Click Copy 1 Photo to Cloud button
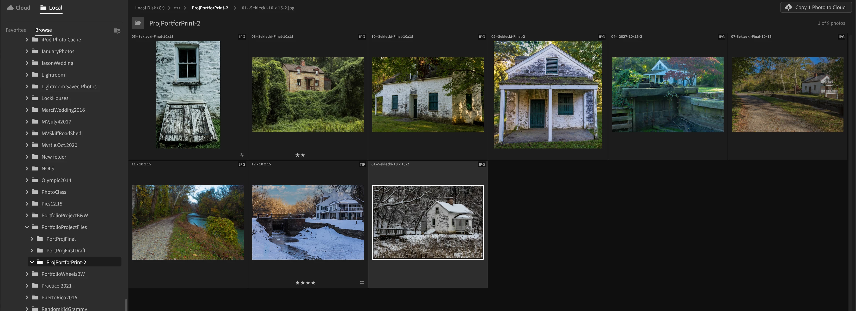Viewport: 856px width, 311px height. (x=816, y=7)
